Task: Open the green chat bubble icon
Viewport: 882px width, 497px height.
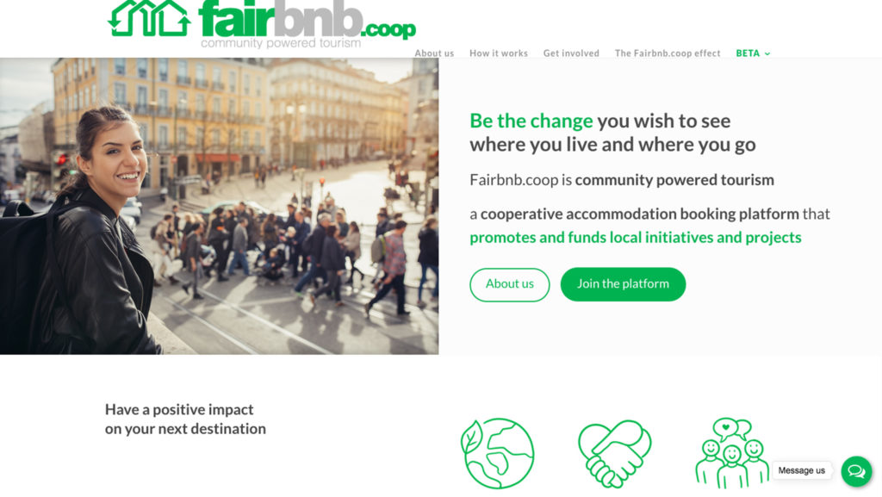Action: (856, 471)
